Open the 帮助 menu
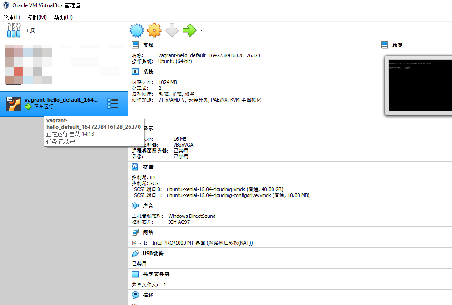This screenshot has height=305, width=452. (x=63, y=17)
